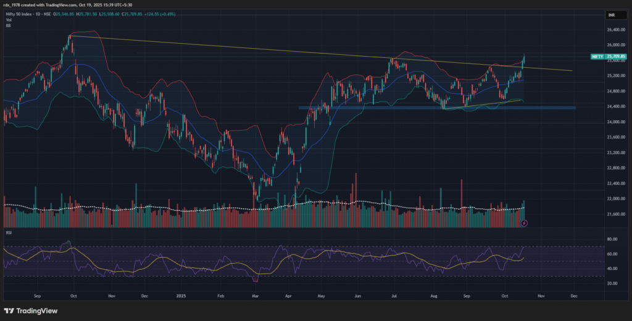This screenshot has height=321, width=632.
Task: Click the latest green candle at breakout
Action: pos(523,60)
